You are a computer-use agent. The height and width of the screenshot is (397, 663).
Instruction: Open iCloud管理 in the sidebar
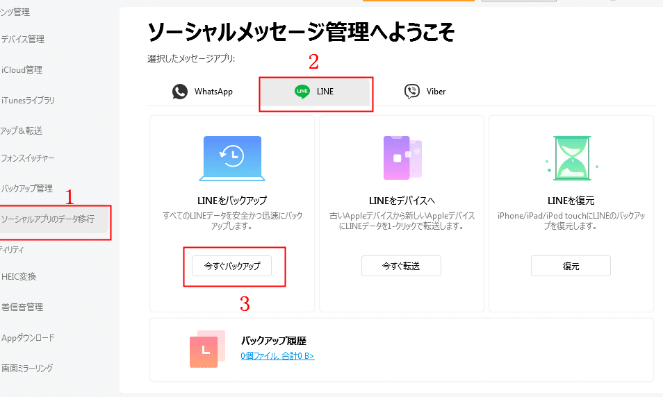coord(22,70)
